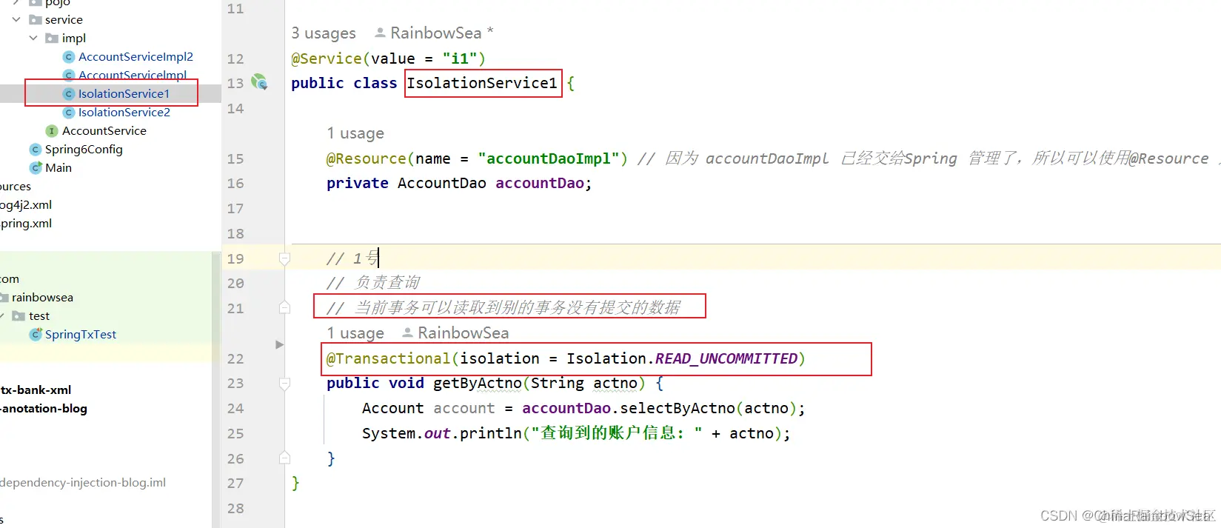The image size is (1221, 528).
Task: Click the Spring6Config class icon
Action: coord(35,150)
